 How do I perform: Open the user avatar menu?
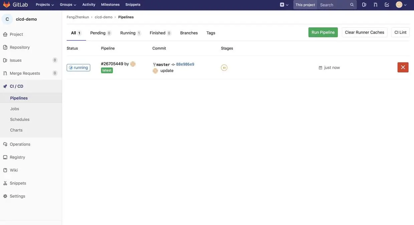(401, 5)
